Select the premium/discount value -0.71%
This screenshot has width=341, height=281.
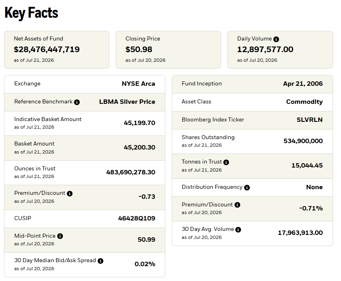pos(311,208)
